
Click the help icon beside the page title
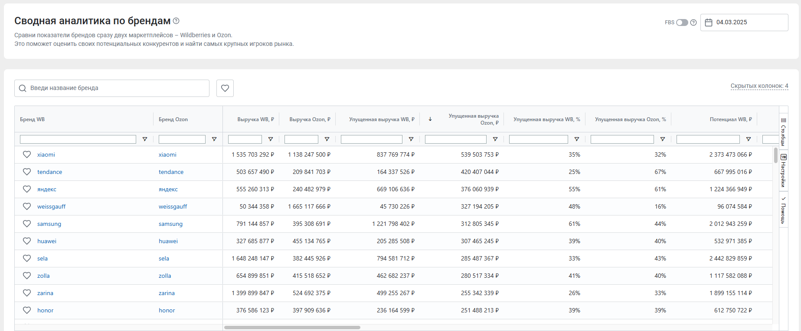tap(176, 21)
